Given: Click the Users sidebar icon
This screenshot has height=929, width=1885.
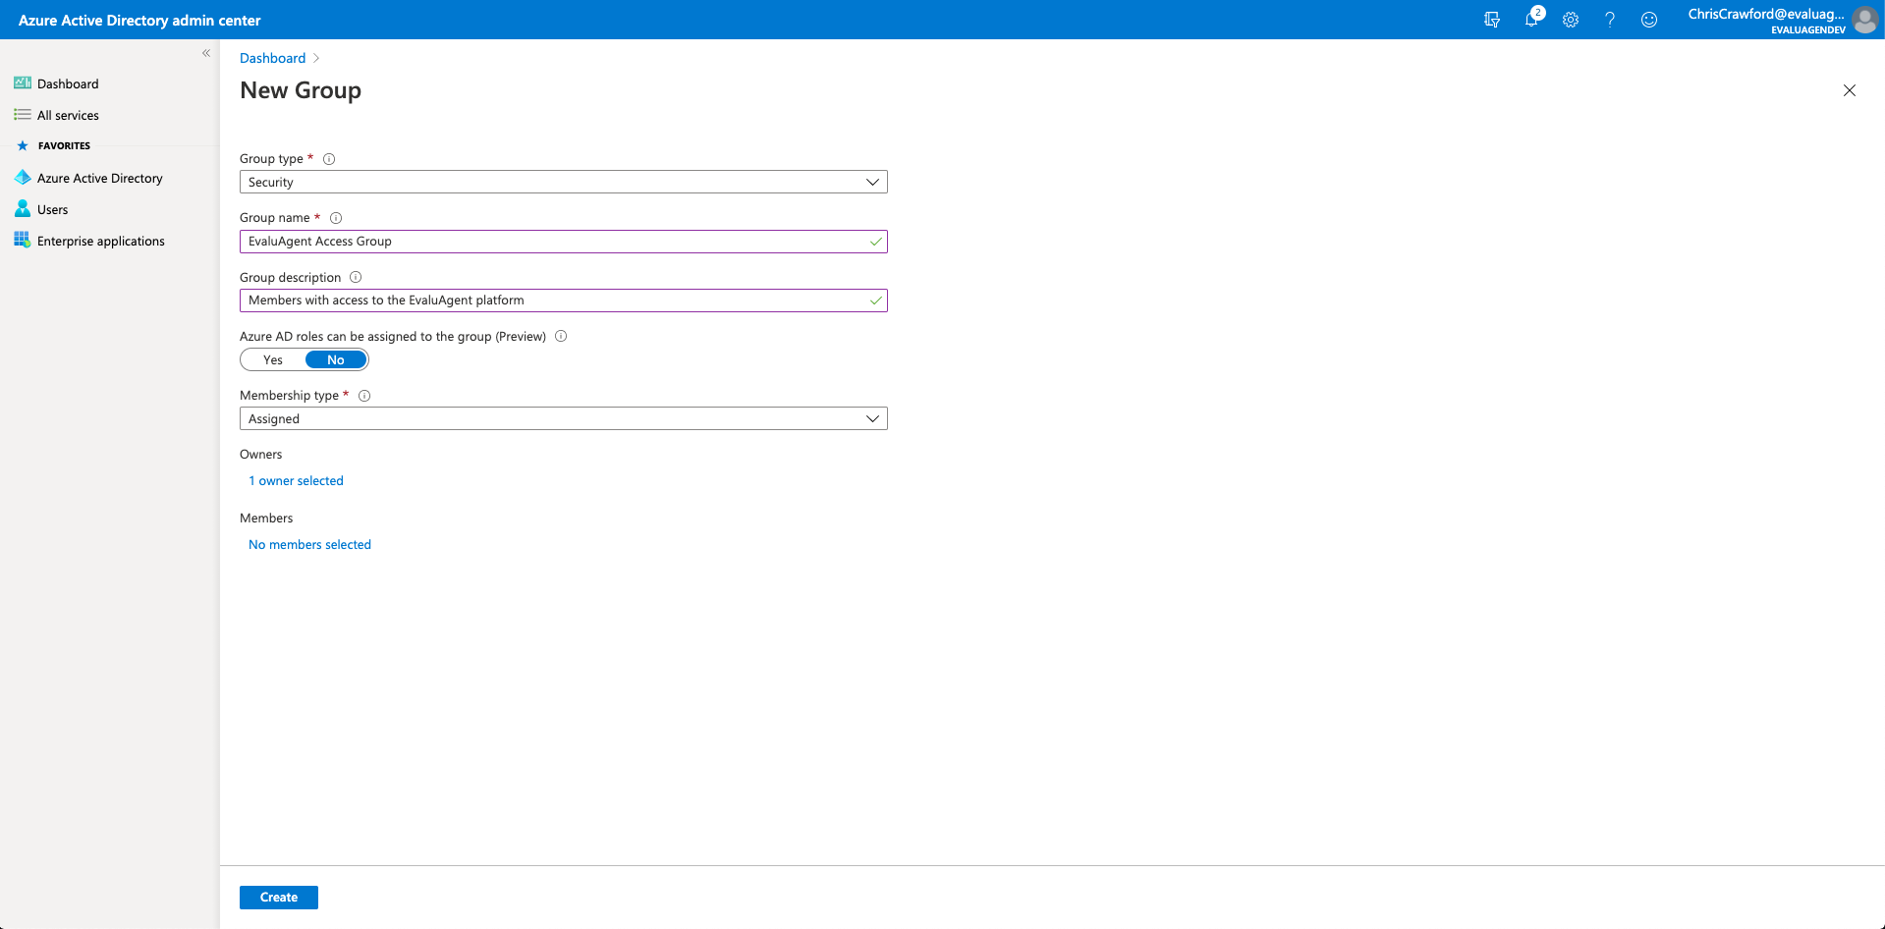Looking at the screenshot, I should 23,209.
